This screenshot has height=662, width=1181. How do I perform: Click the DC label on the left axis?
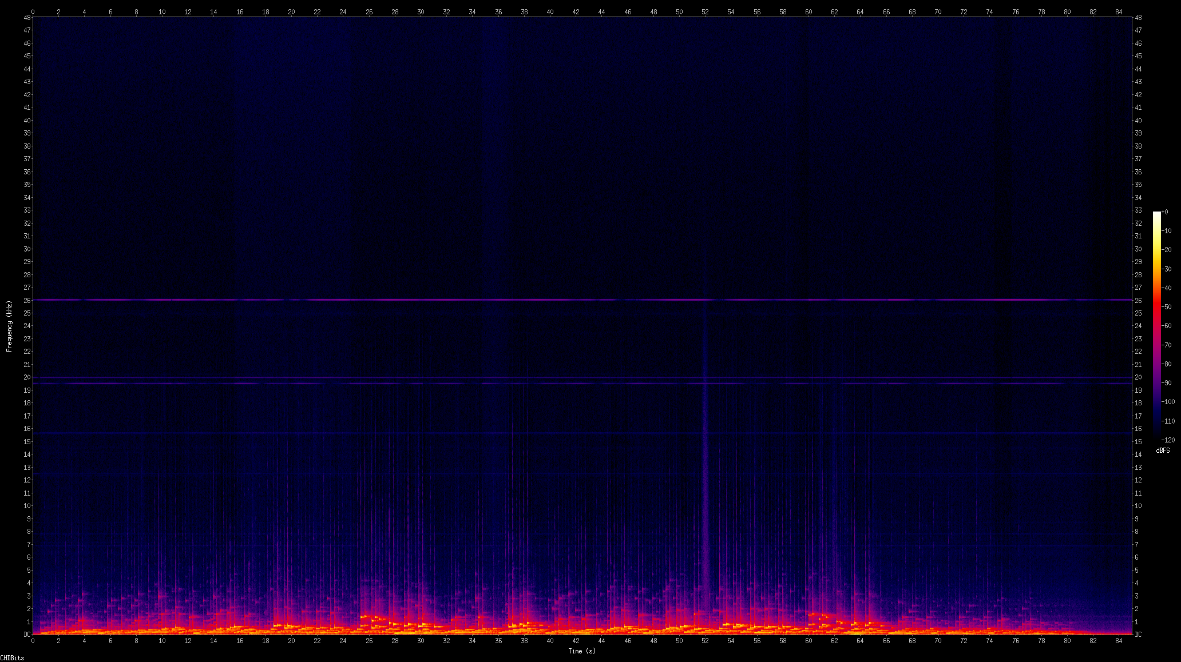click(26, 635)
